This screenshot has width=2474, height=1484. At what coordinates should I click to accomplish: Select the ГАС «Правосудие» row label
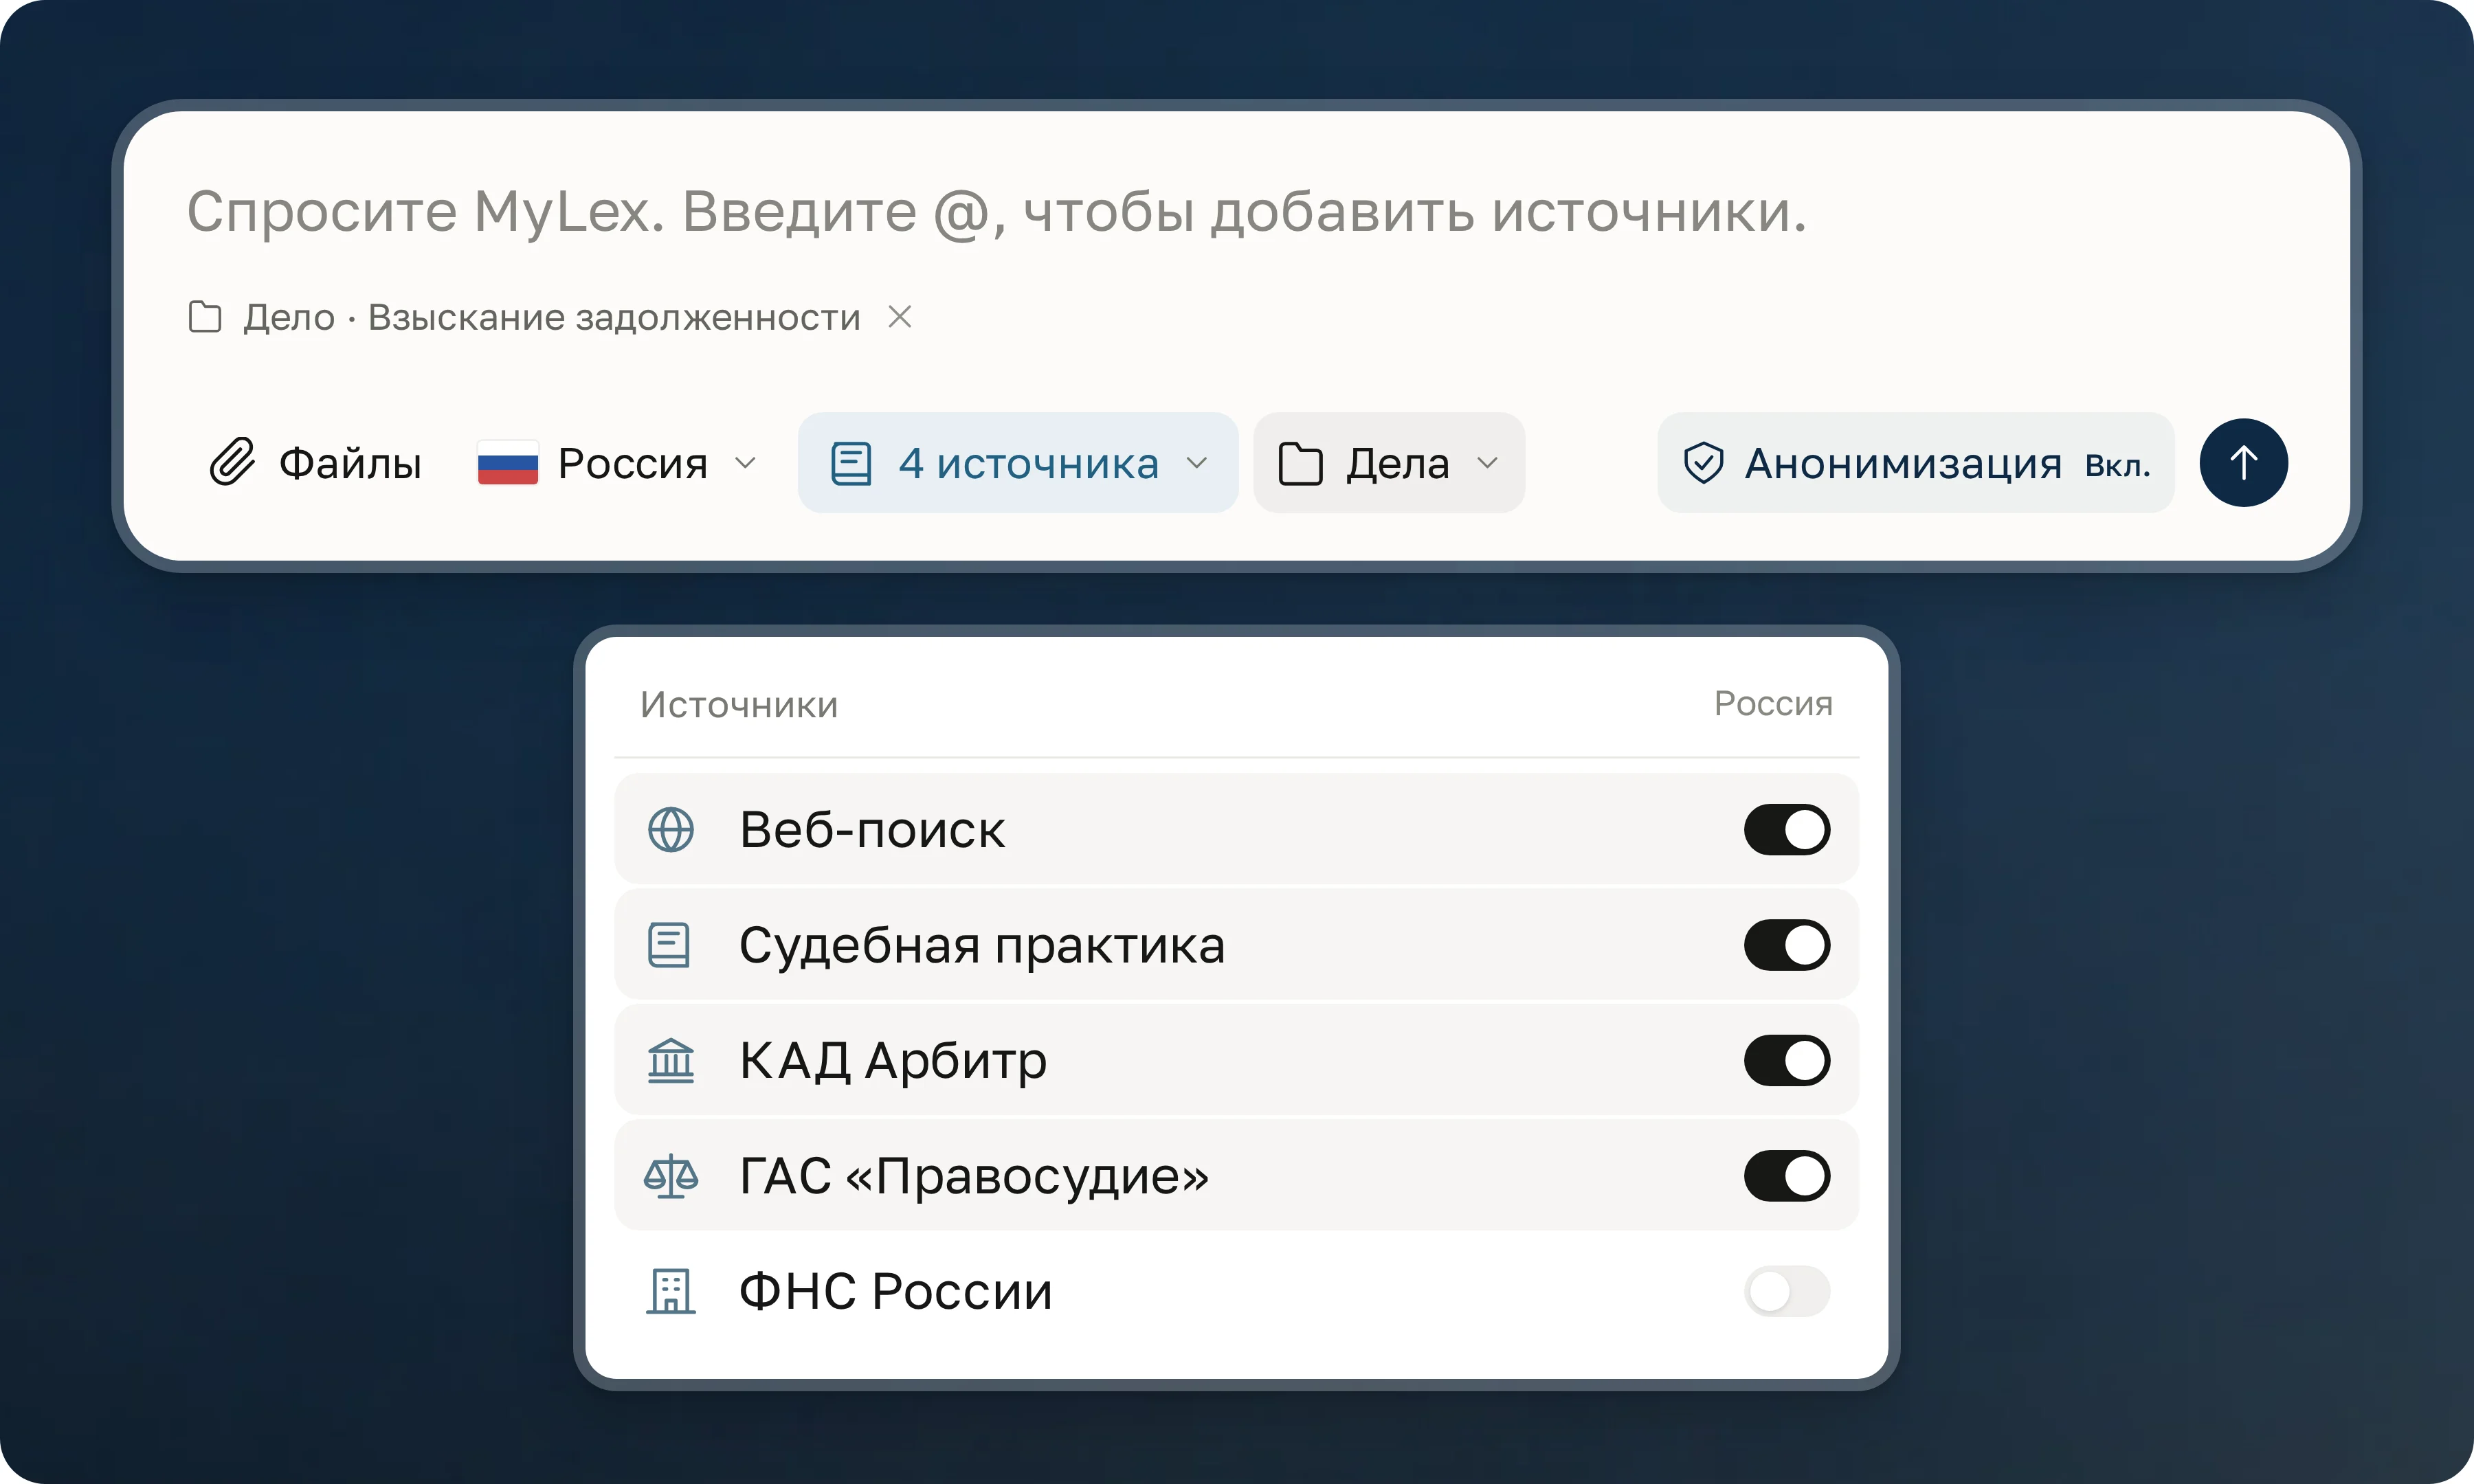[x=974, y=1176]
